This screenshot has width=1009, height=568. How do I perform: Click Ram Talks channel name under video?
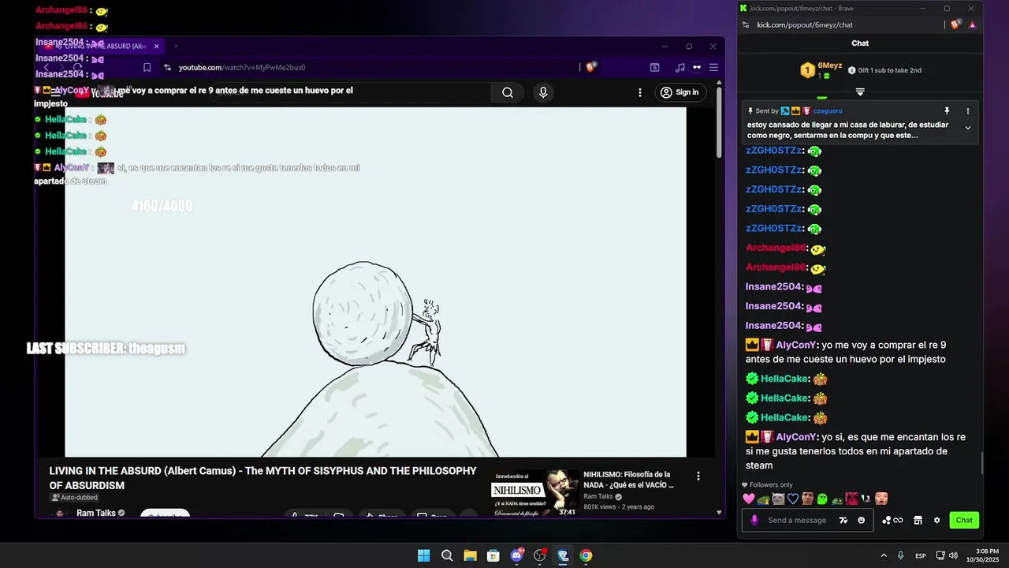point(96,513)
